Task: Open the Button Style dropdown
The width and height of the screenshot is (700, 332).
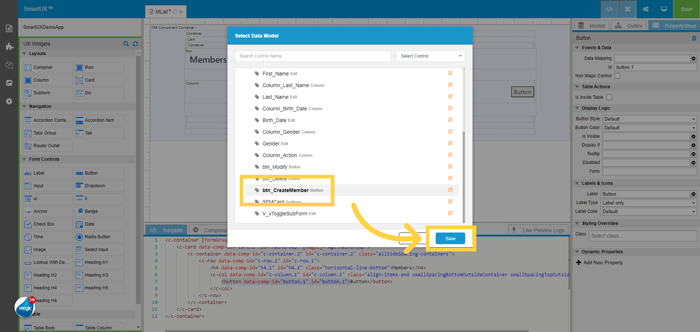Action: [649, 119]
